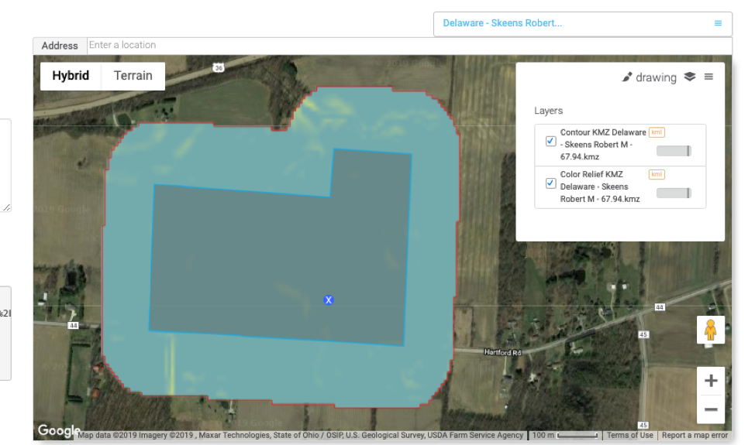The image size is (755, 445).
Task: Click the Google logo on the map
Action: [x=59, y=431]
